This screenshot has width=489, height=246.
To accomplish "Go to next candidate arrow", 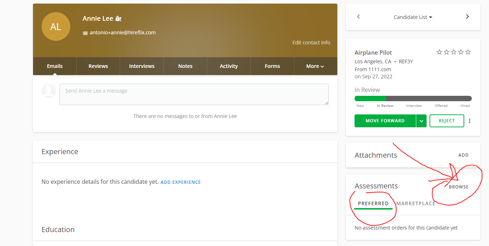I will [x=467, y=17].
